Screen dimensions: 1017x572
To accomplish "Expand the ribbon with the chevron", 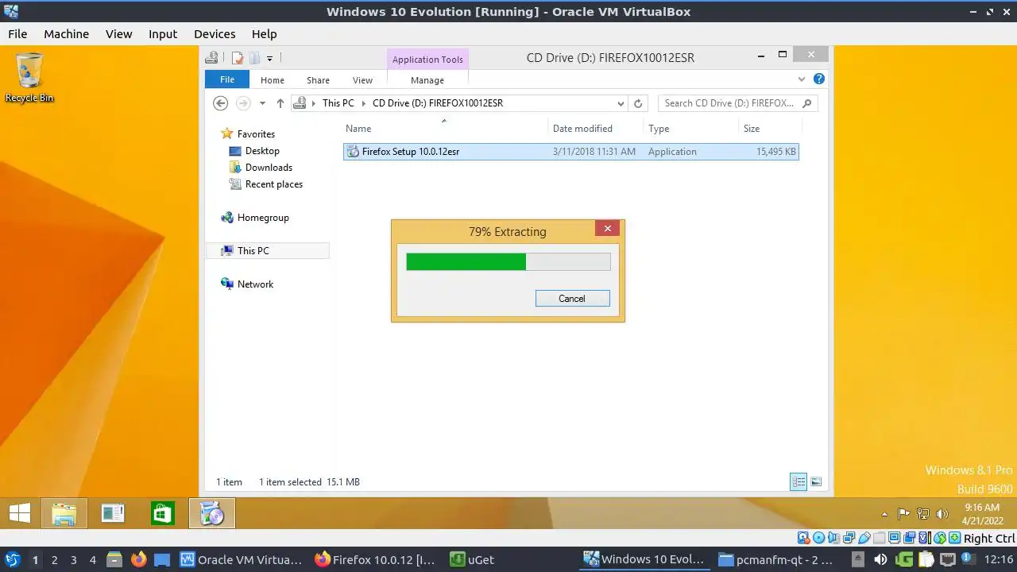I will 802,79.
